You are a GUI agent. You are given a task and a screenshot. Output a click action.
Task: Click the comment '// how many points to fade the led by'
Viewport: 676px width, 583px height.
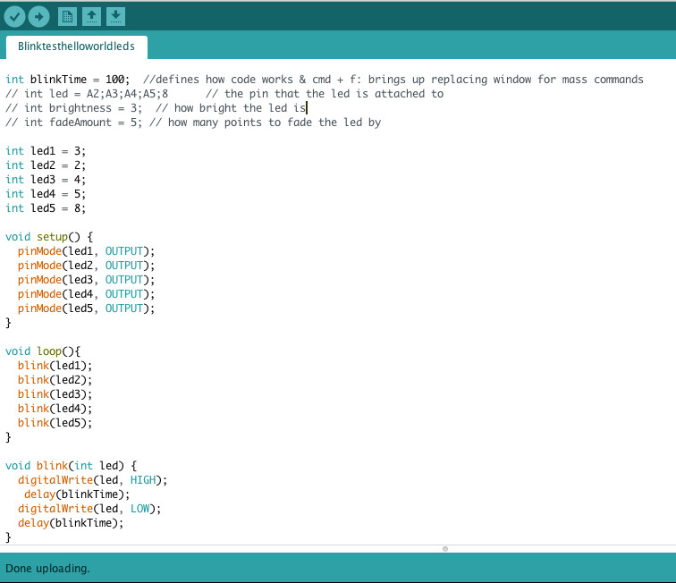click(x=266, y=122)
